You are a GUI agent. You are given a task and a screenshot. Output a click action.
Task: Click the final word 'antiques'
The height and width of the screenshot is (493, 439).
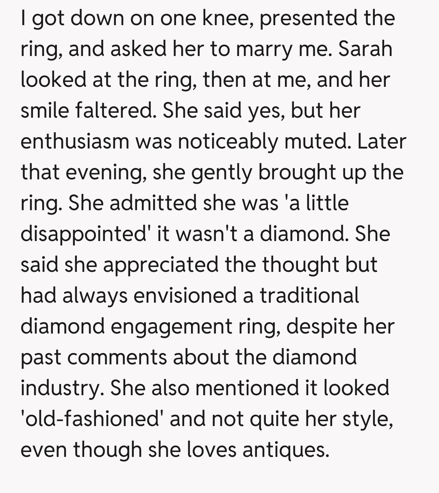tap(285, 450)
